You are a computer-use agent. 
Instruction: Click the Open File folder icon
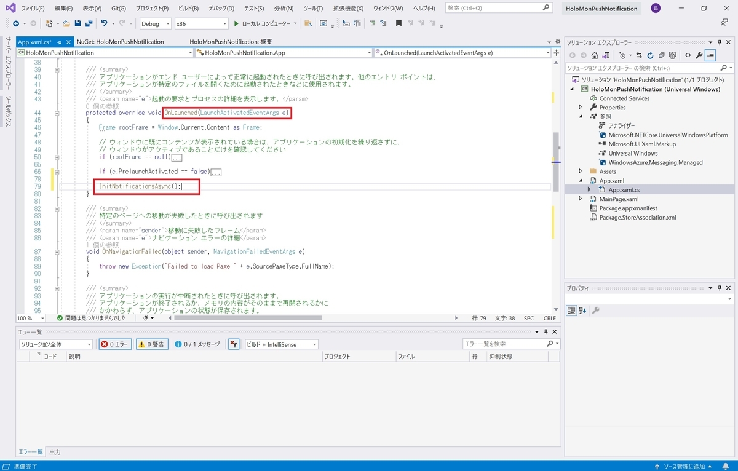[x=66, y=23]
